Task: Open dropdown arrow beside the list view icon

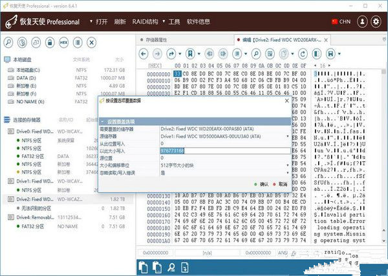Action: tap(246, 54)
